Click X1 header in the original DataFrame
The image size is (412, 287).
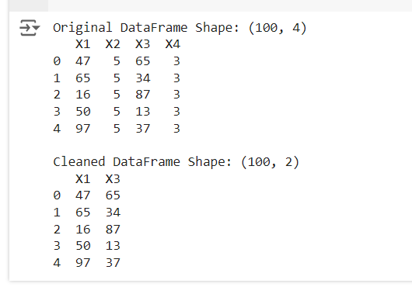pos(82,44)
